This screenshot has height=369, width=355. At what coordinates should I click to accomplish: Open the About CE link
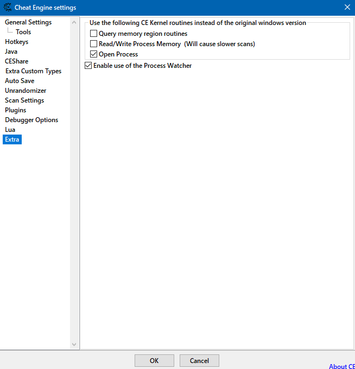pos(341,366)
